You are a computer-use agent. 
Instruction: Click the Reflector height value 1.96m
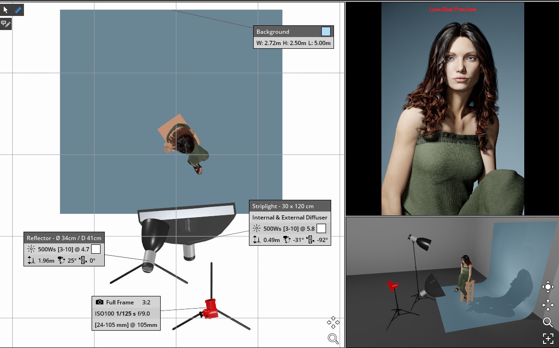click(46, 260)
